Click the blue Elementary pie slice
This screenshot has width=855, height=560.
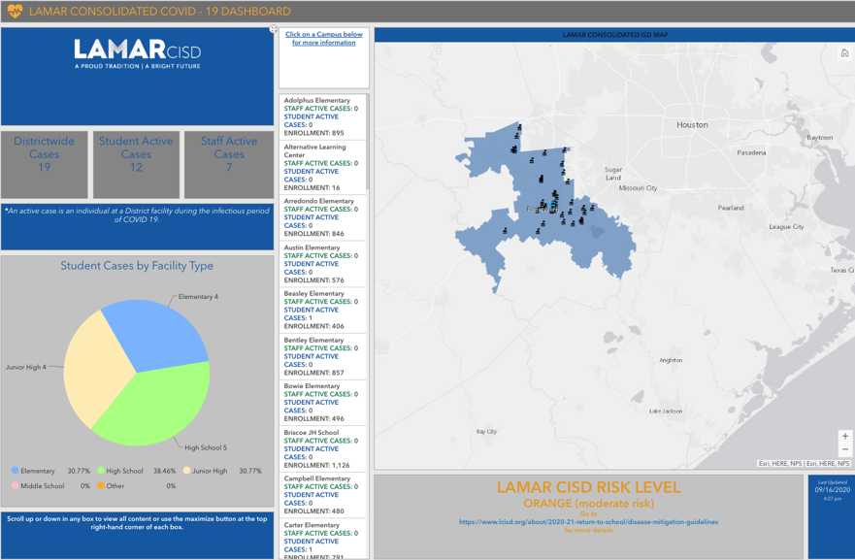157,334
